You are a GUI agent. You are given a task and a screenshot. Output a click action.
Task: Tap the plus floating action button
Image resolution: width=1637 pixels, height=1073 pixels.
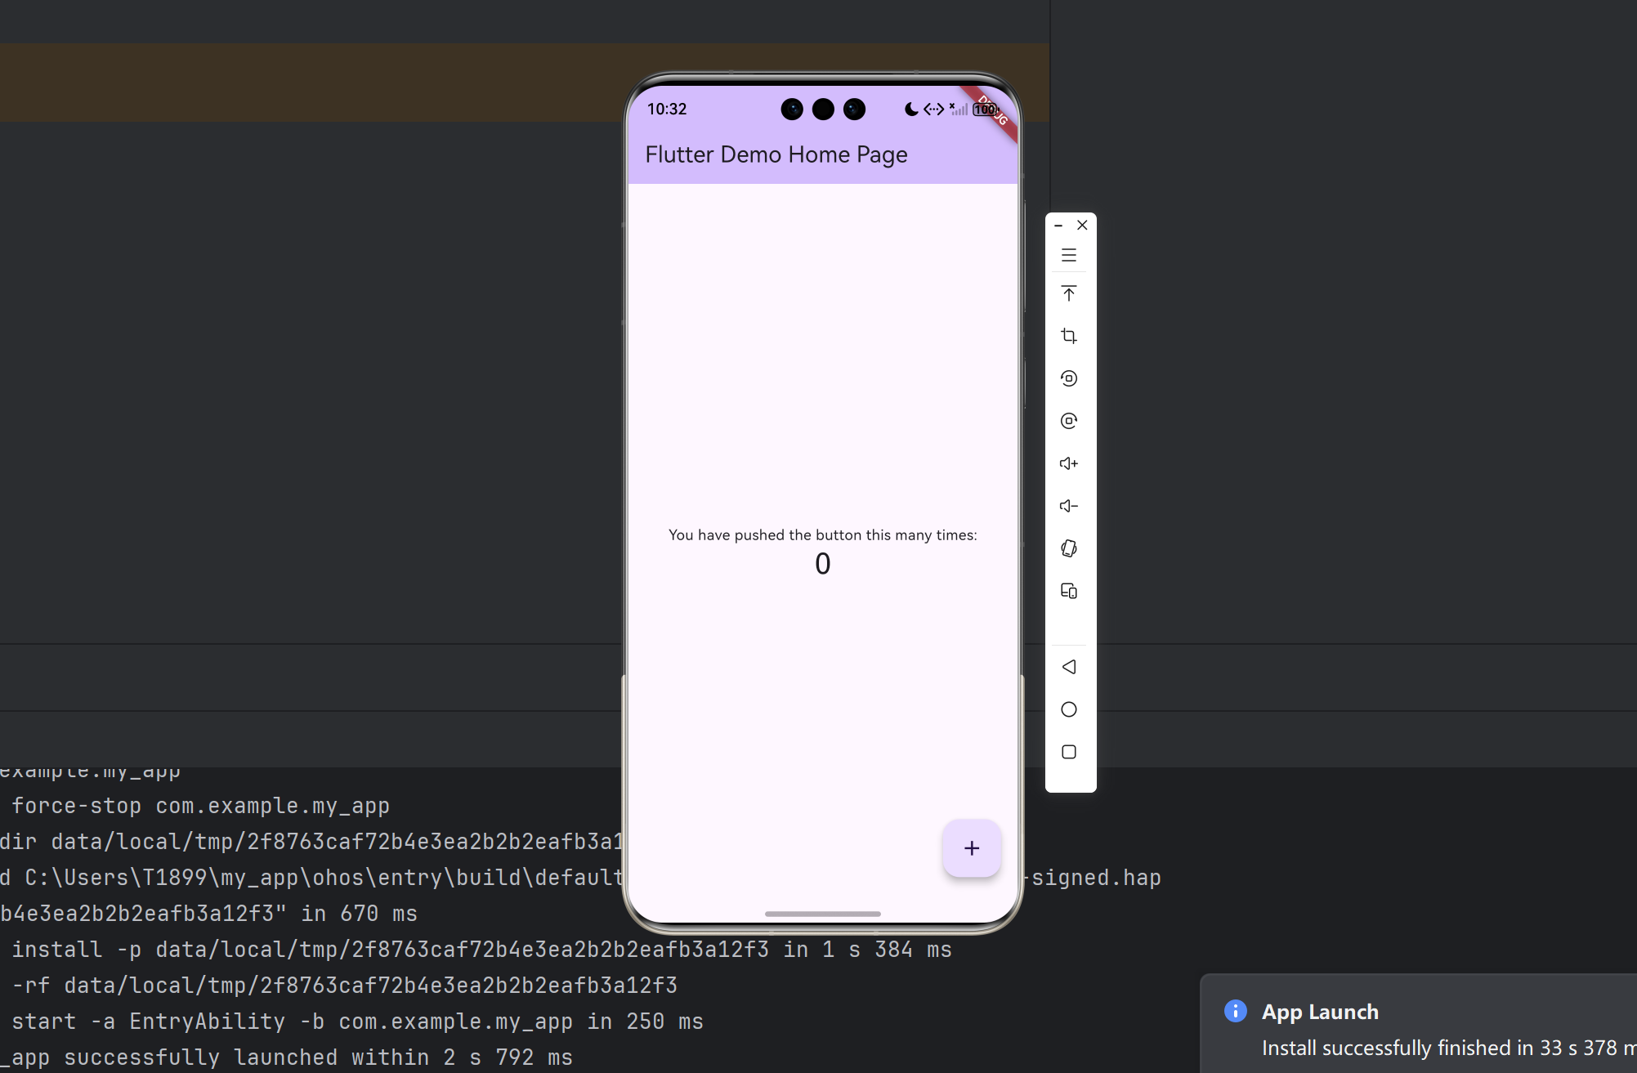[971, 848]
